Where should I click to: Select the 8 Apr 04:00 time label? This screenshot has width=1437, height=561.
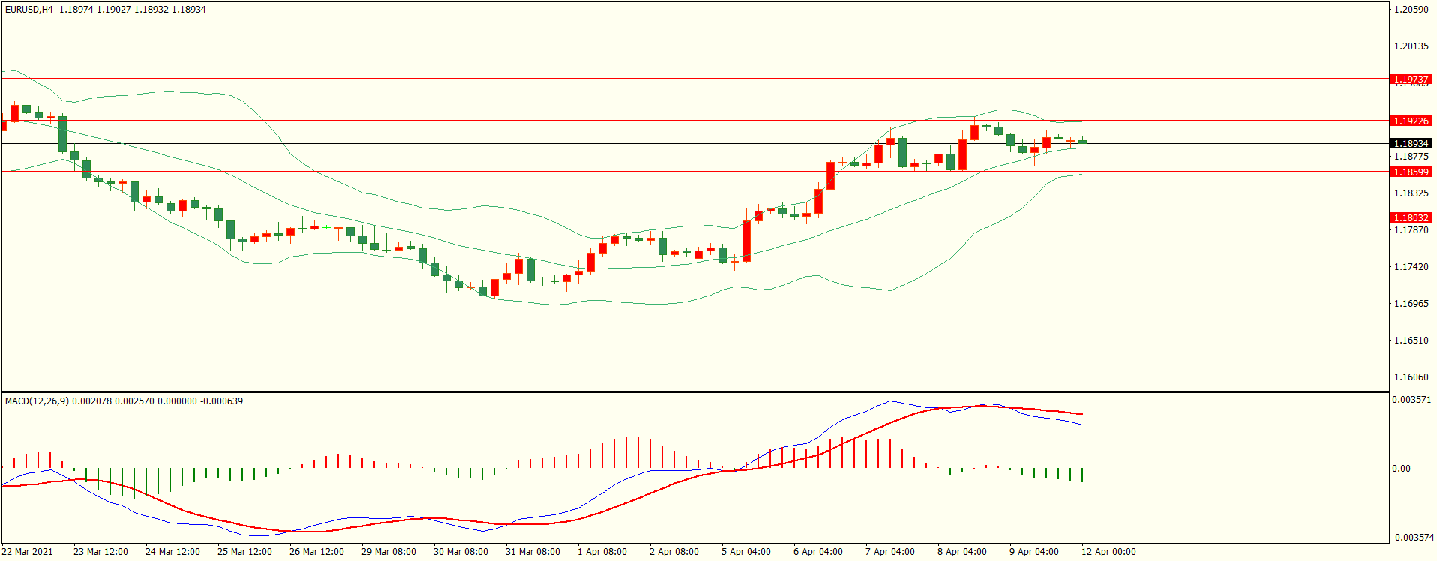[x=961, y=552]
